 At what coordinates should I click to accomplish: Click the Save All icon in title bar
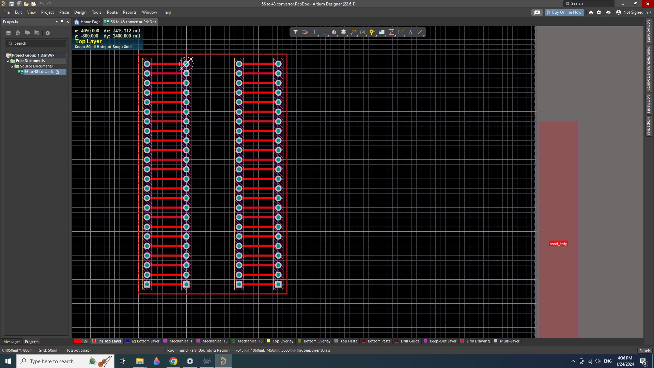pyautogui.click(x=19, y=4)
